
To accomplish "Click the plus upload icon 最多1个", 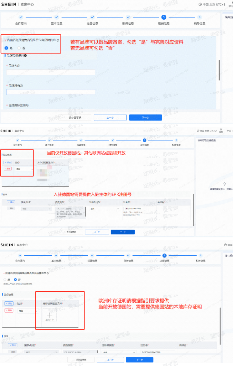I will pos(50,316).
